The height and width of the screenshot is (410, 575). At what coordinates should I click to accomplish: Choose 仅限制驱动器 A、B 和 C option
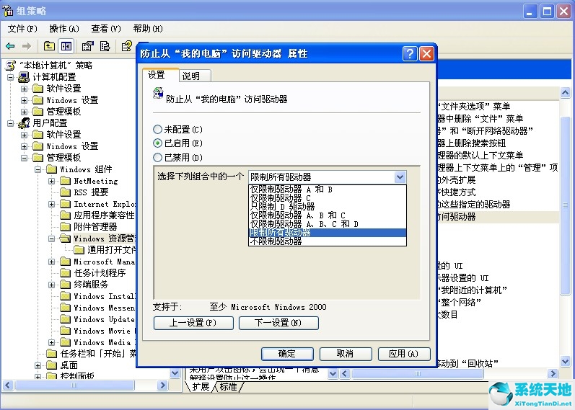pos(328,215)
